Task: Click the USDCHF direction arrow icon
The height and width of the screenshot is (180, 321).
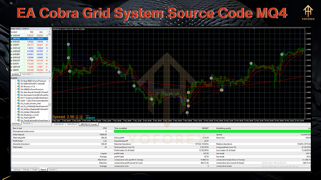Action: (11, 36)
